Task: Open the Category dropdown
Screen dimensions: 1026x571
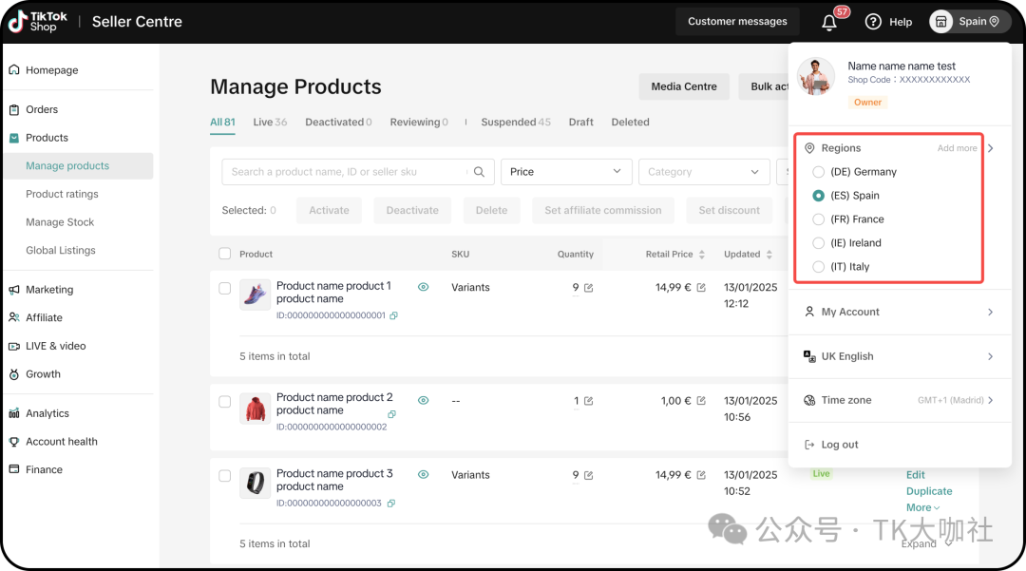Action: [x=704, y=171]
